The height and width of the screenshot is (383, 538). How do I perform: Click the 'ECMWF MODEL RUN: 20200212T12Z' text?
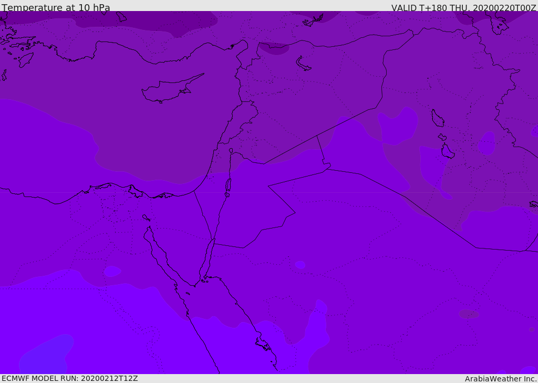[70, 379]
